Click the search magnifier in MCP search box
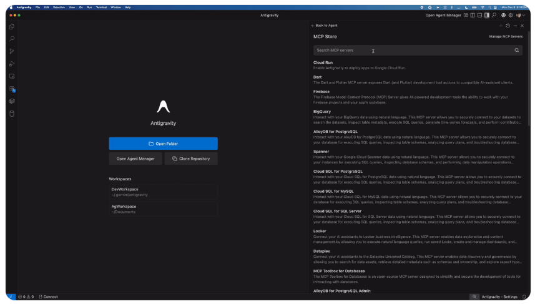 pos(516,51)
